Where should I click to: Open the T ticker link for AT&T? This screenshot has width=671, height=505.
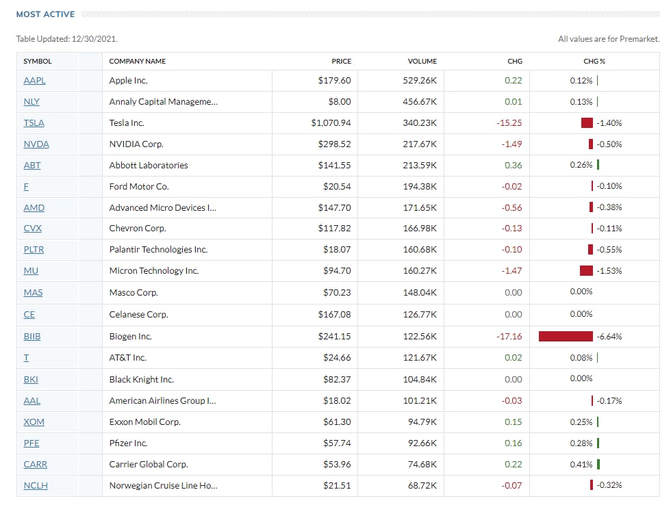click(x=26, y=358)
